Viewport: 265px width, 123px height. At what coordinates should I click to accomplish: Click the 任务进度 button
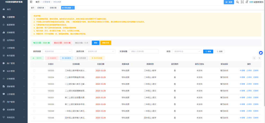point(81,58)
